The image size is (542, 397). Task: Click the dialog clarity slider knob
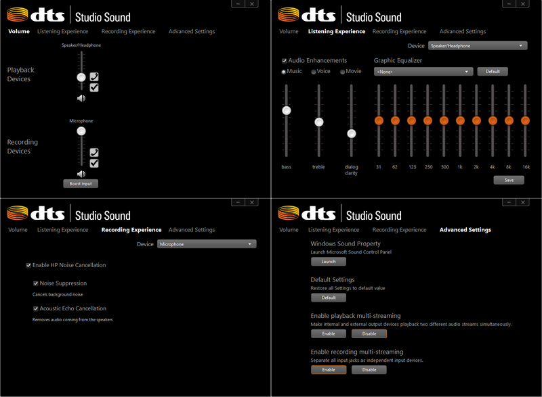351,133
